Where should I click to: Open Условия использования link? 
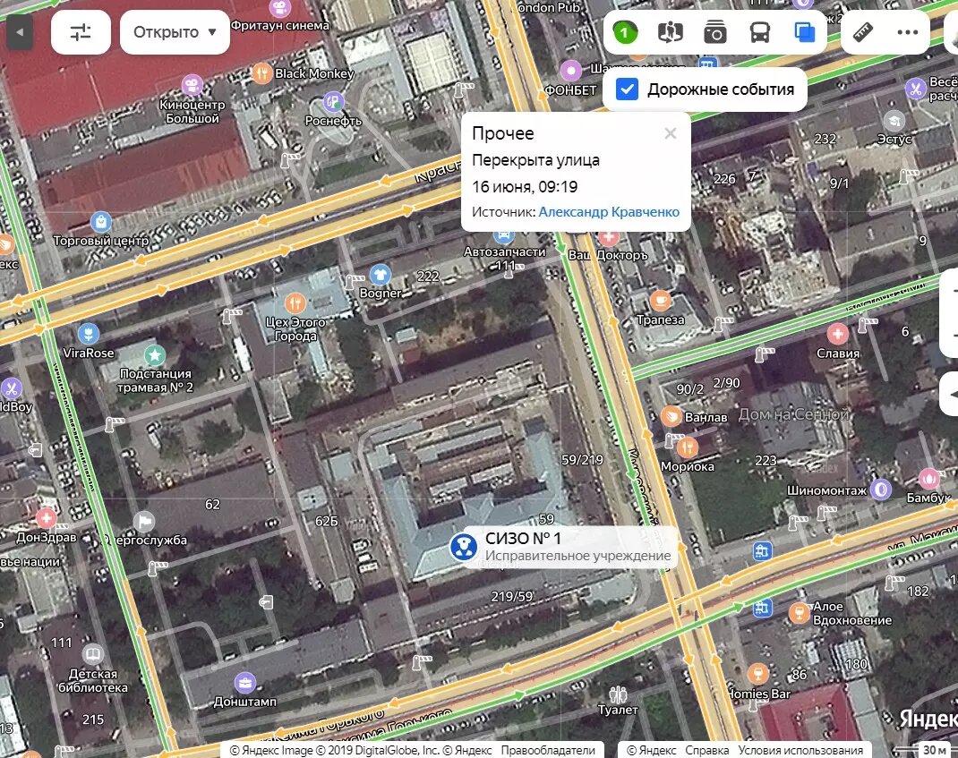tap(800, 750)
